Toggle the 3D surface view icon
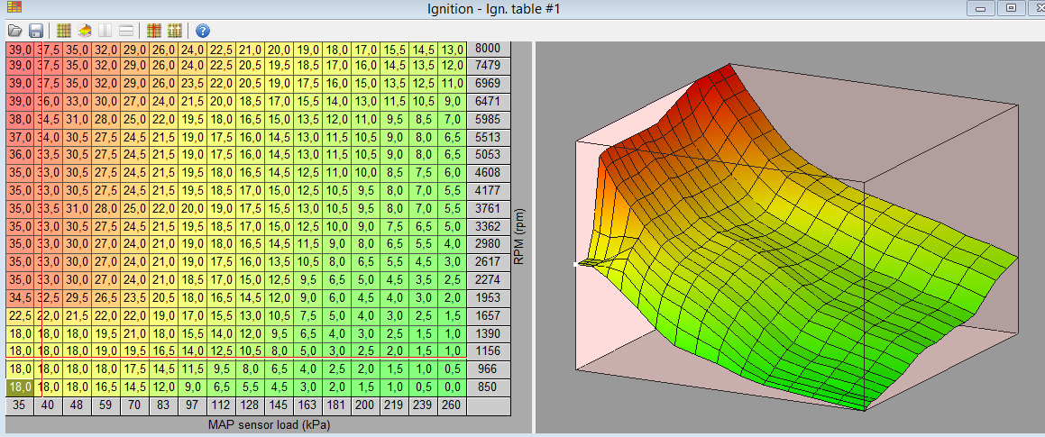This screenshot has height=437, width=1045. point(85,31)
